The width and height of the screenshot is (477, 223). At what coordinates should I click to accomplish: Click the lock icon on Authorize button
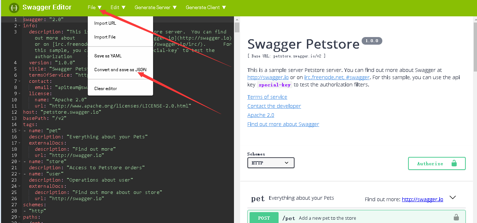[454, 163]
